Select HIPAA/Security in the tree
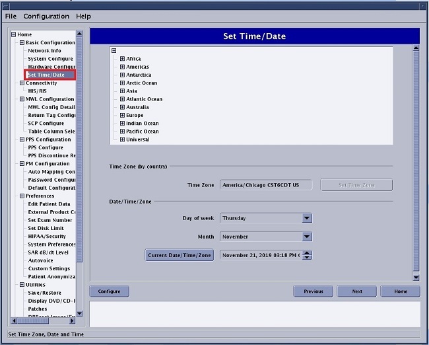Viewport: 429px width, 345px height. (x=47, y=237)
